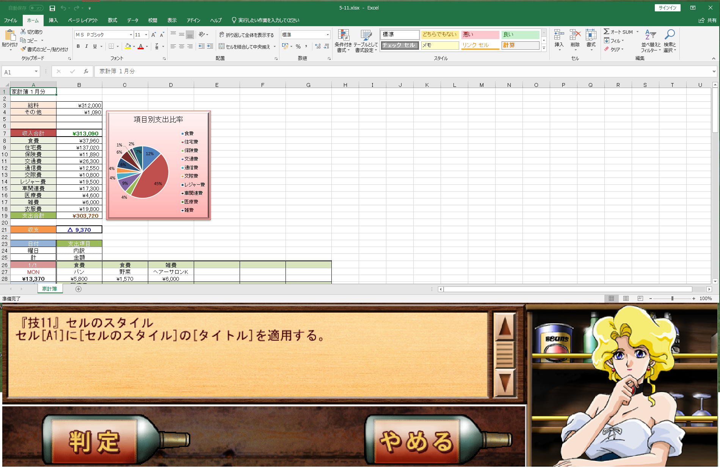Open the AutoSum dropdown arrow
Image resolution: width=720 pixels, height=467 pixels.
point(637,32)
